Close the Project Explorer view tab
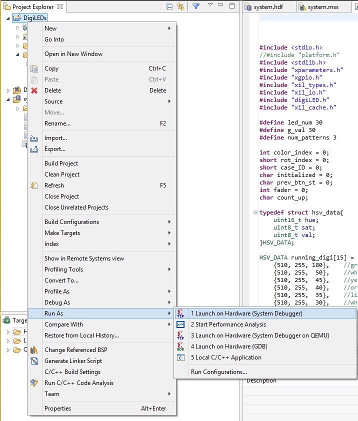358x421 pixels. coord(60,6)
